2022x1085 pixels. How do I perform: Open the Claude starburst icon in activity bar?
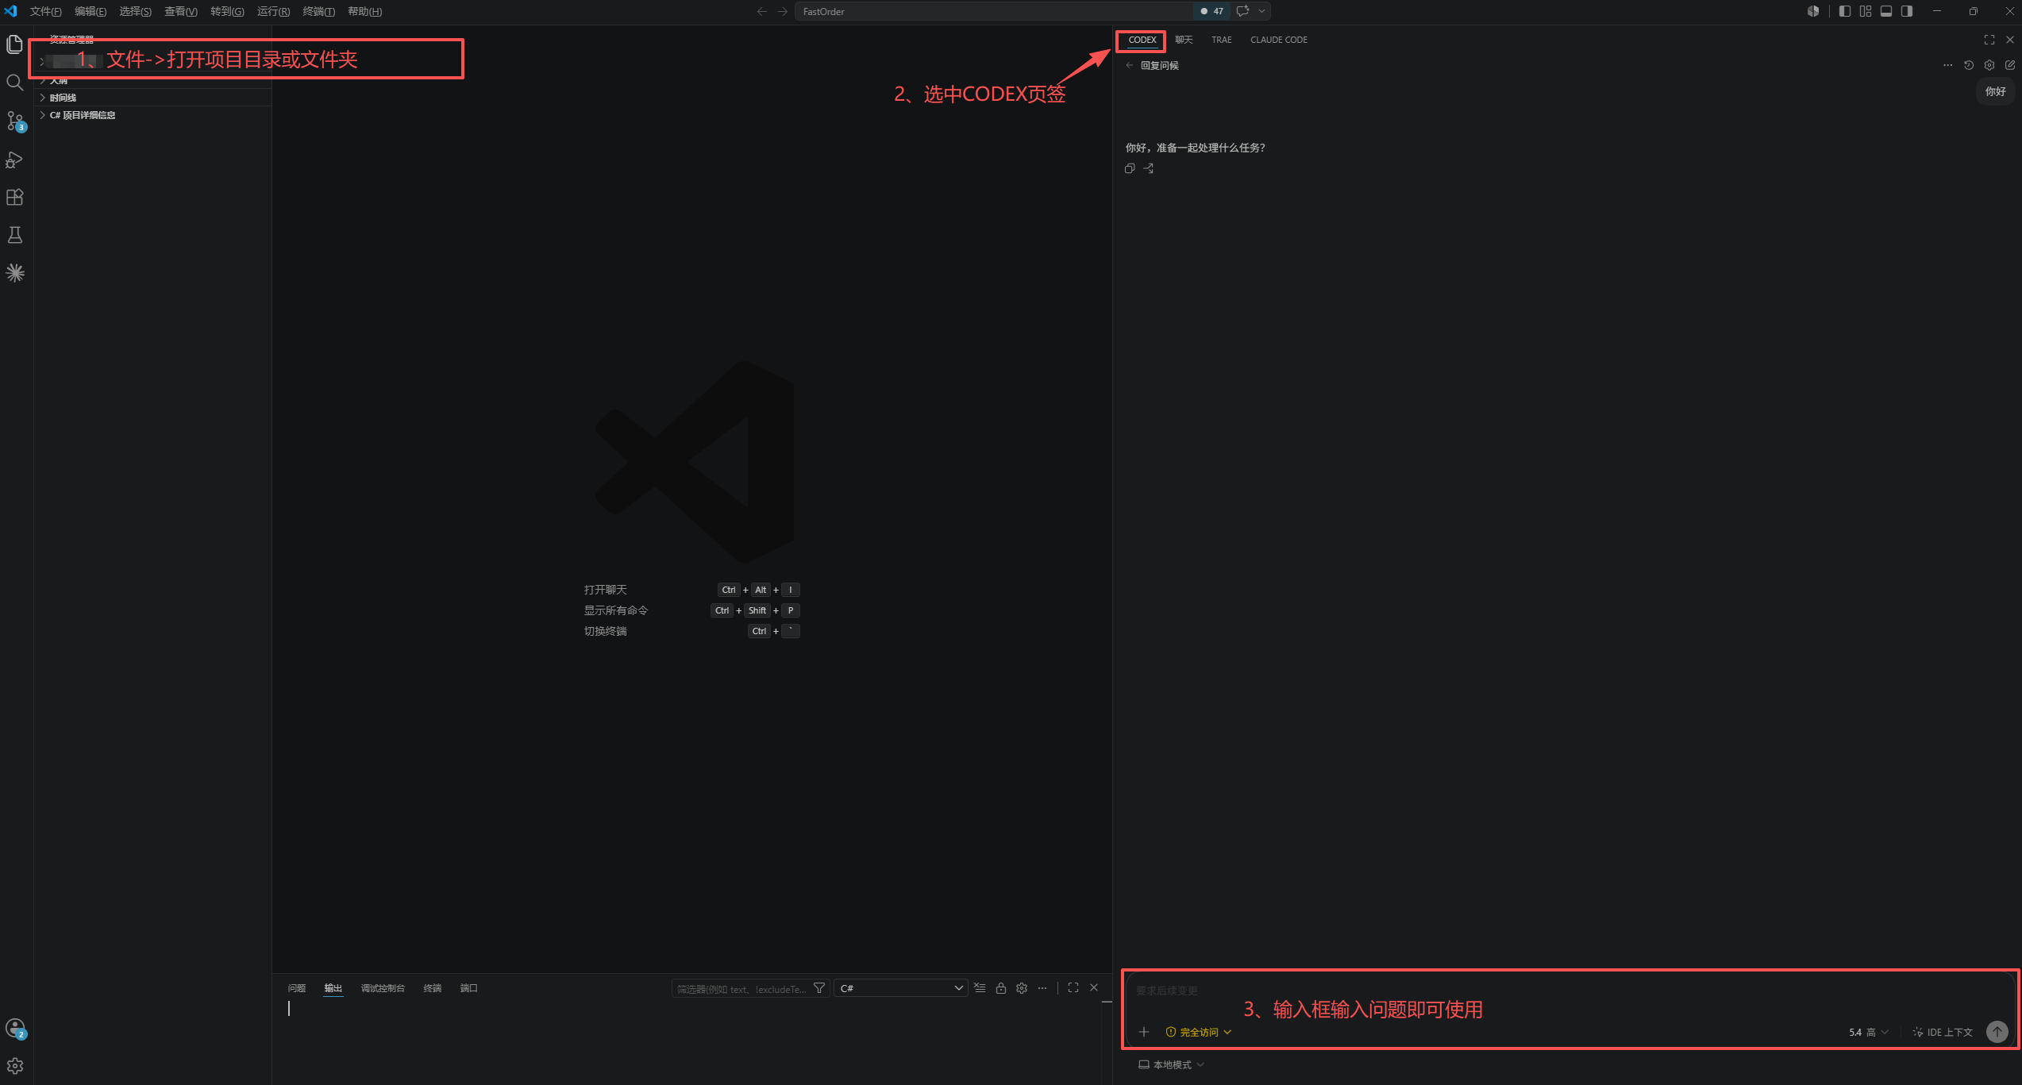pos(14,273)
